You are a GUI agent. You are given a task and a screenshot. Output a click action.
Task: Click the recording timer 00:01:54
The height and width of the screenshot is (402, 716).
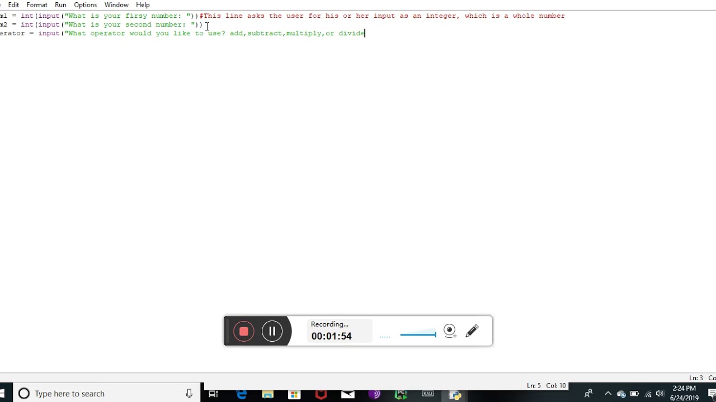coord(331,336)
